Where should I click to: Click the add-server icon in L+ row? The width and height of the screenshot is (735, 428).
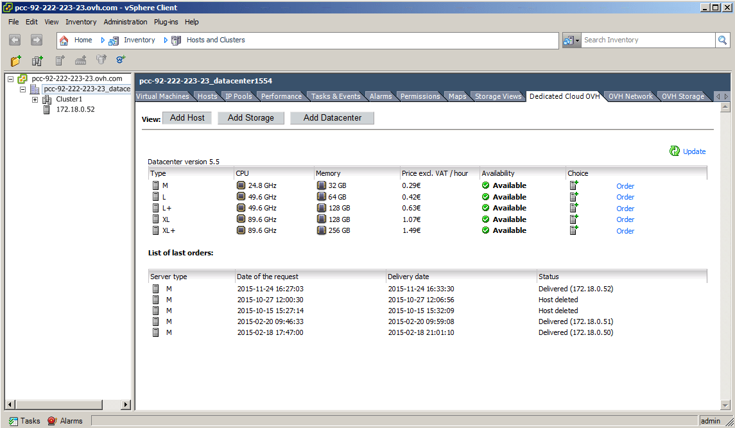tap(574, 208)
